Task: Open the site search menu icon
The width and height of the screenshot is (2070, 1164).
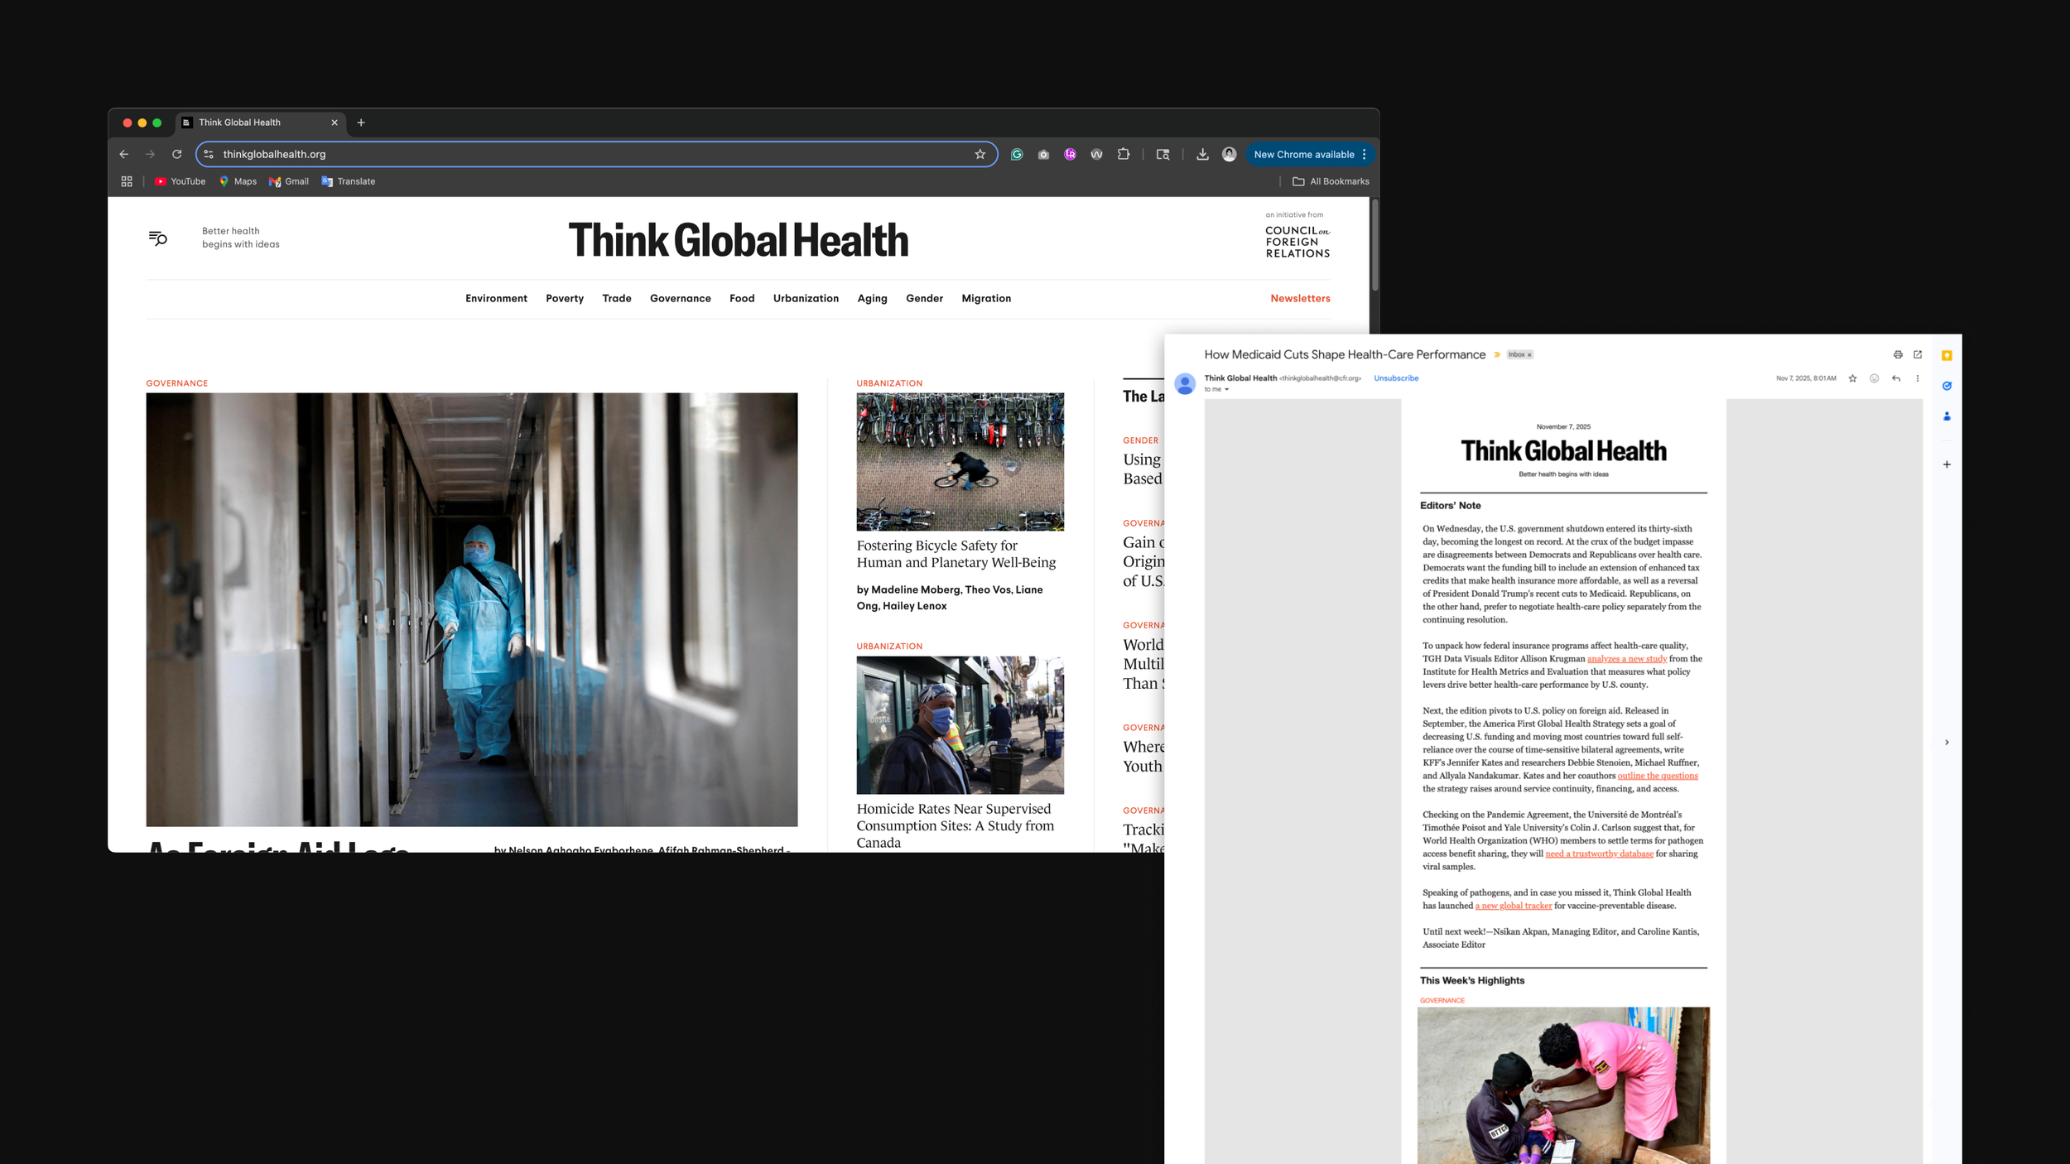Action: [157, 238]
